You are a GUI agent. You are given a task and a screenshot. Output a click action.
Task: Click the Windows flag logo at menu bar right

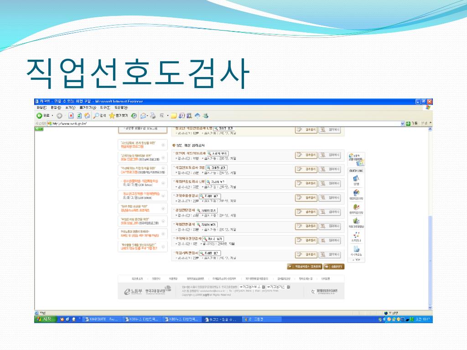(x=428, y=108)
